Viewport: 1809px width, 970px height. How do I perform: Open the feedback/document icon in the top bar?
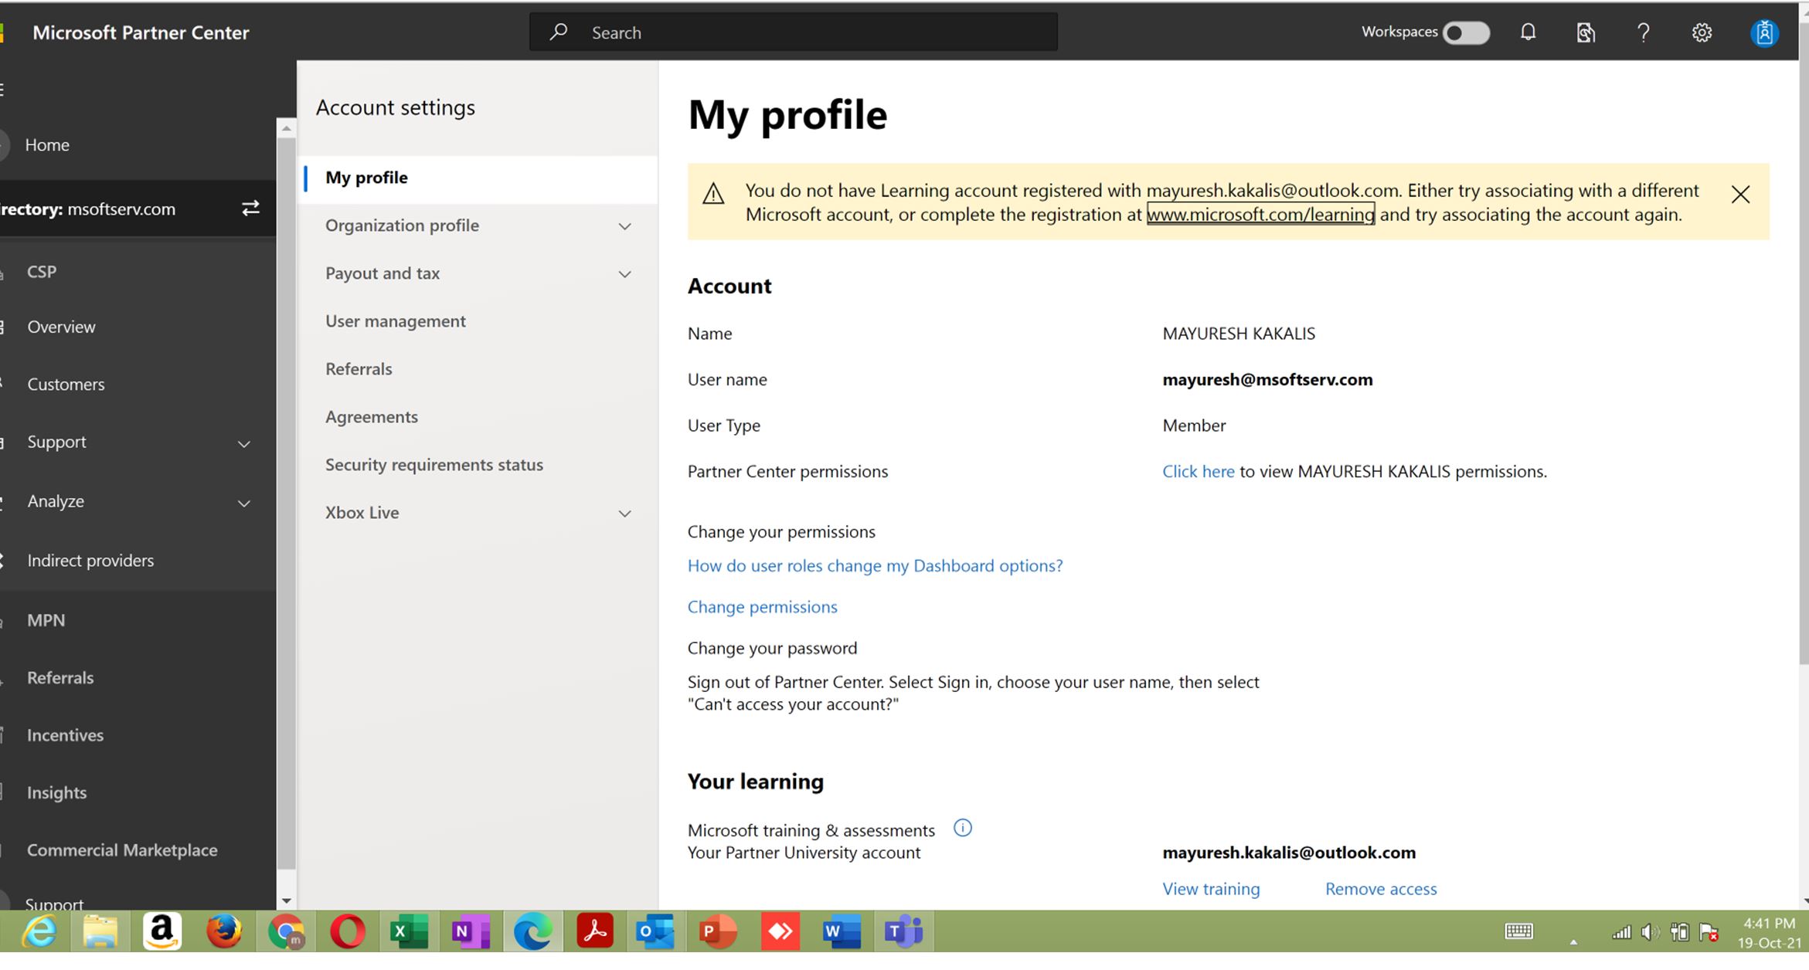click(x=1584, y=32)
